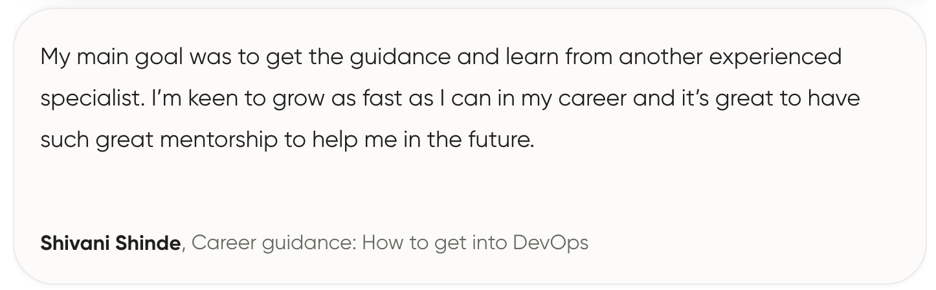Screen dimensions: 936x290
Task: Open the Career guidance: How to get into DevOps link
Action: click(x=390, y=243)
